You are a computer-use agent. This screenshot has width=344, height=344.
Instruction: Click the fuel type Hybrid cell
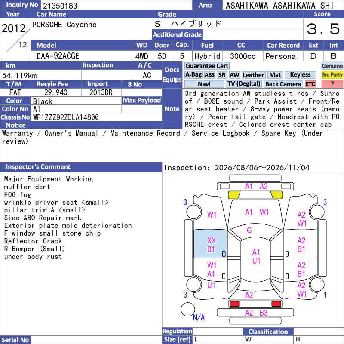click(x=208, y=56)
